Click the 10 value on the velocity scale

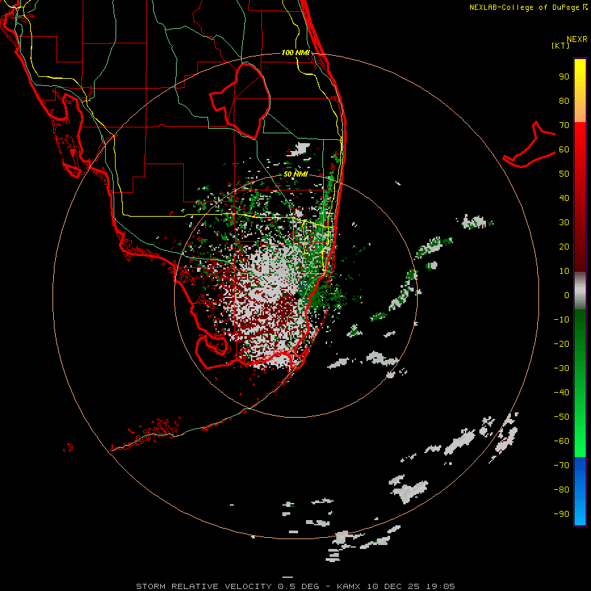tap(564, 271)
